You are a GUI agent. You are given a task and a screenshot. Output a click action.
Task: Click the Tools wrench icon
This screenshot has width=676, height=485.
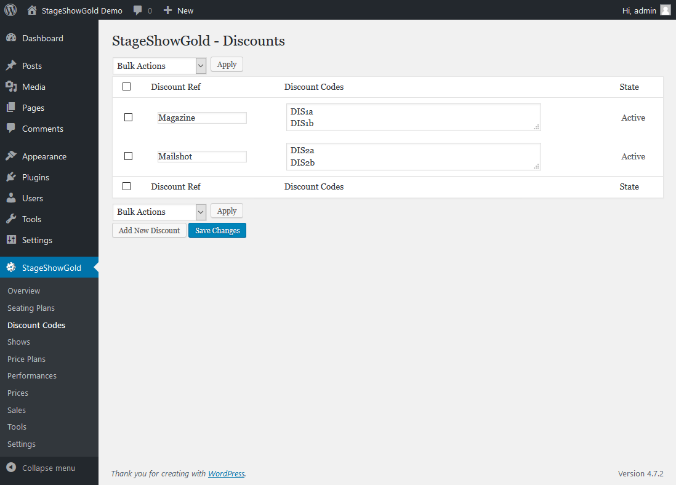tap(11, 219)
